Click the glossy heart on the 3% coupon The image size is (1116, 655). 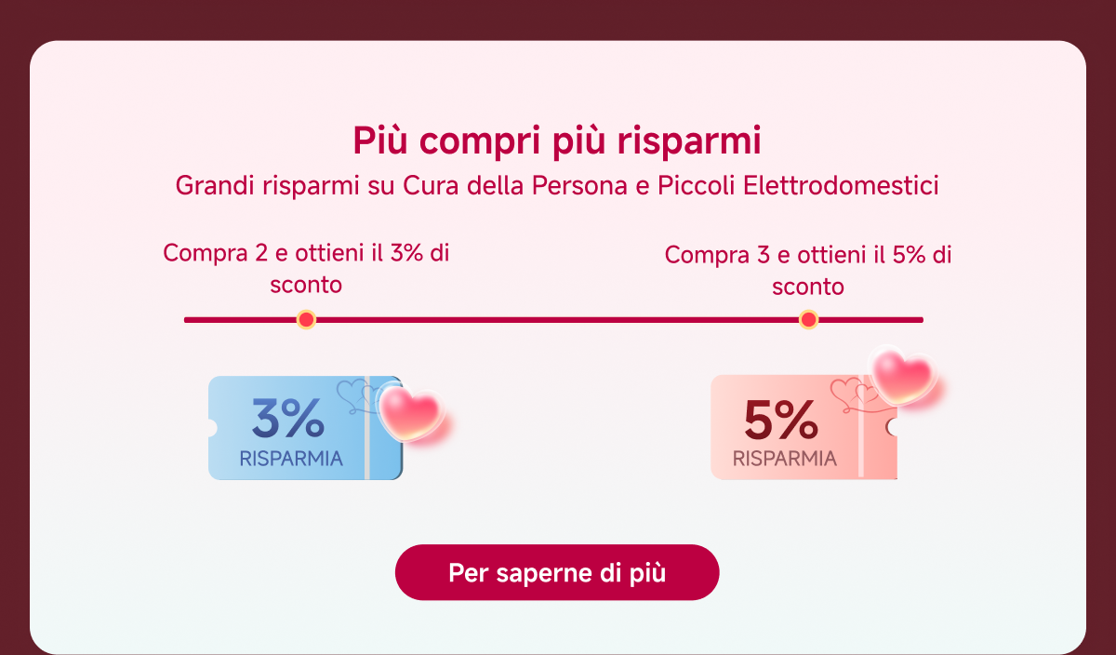point(411,412)
